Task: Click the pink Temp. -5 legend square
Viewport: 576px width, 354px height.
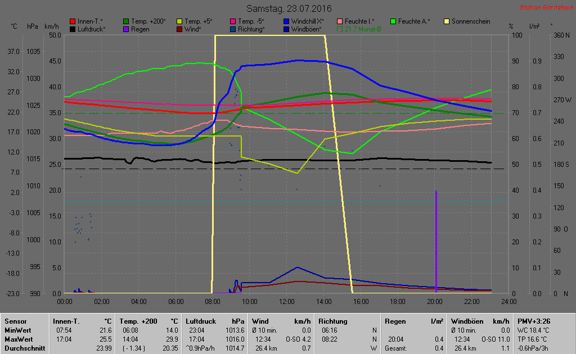Action: tap(233, 21)
